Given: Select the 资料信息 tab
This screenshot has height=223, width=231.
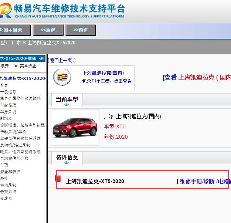Looking at the screenshot, I should [x=67, y=158].
